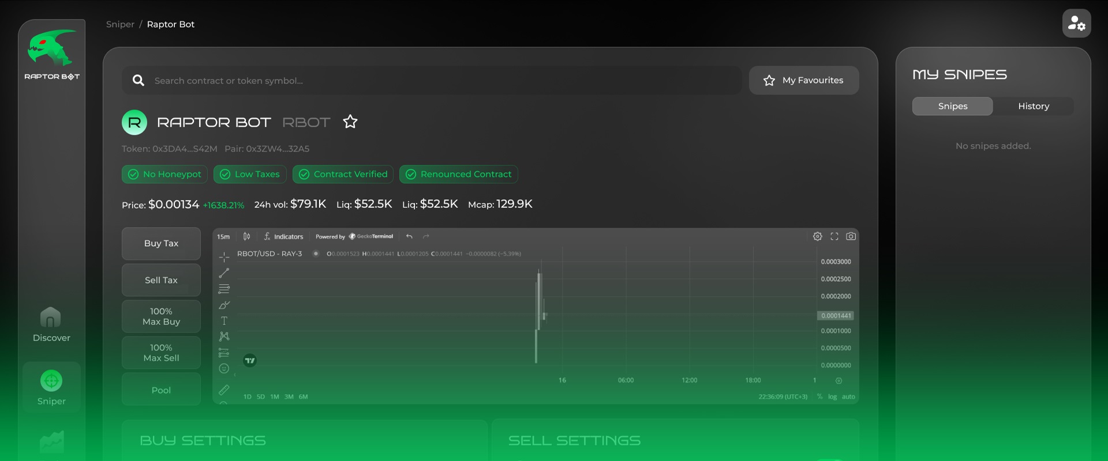Viewport: 1108px width, 461px height.
Task: Click the green R token avatar
Action: click(134, 122)
